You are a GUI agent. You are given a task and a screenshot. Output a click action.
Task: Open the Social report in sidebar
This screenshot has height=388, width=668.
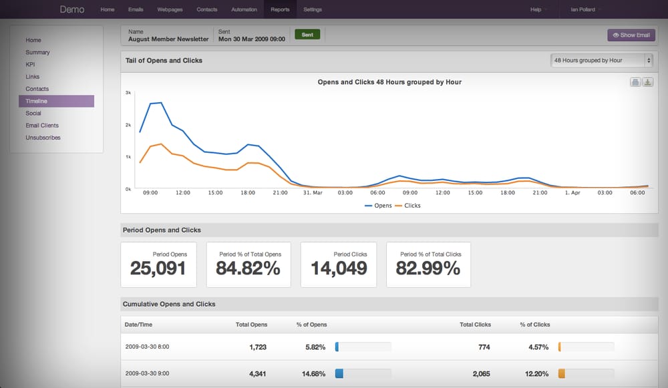click(33, 114)
